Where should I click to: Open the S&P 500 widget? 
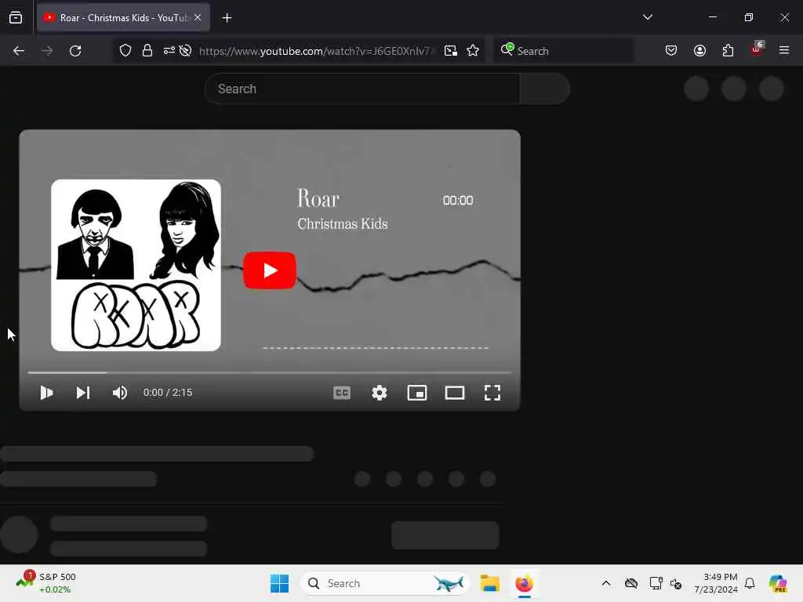pos(46,582)
